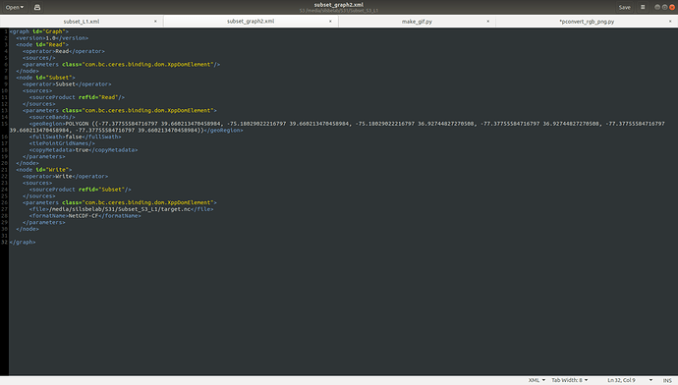Viewport: 678px width, 385px height.
Task: Click the NetCDF-CF formatName line
Action: (85, 216)
